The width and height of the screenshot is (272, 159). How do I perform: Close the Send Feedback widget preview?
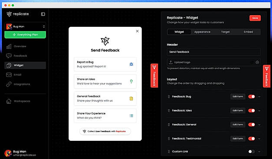137,31
